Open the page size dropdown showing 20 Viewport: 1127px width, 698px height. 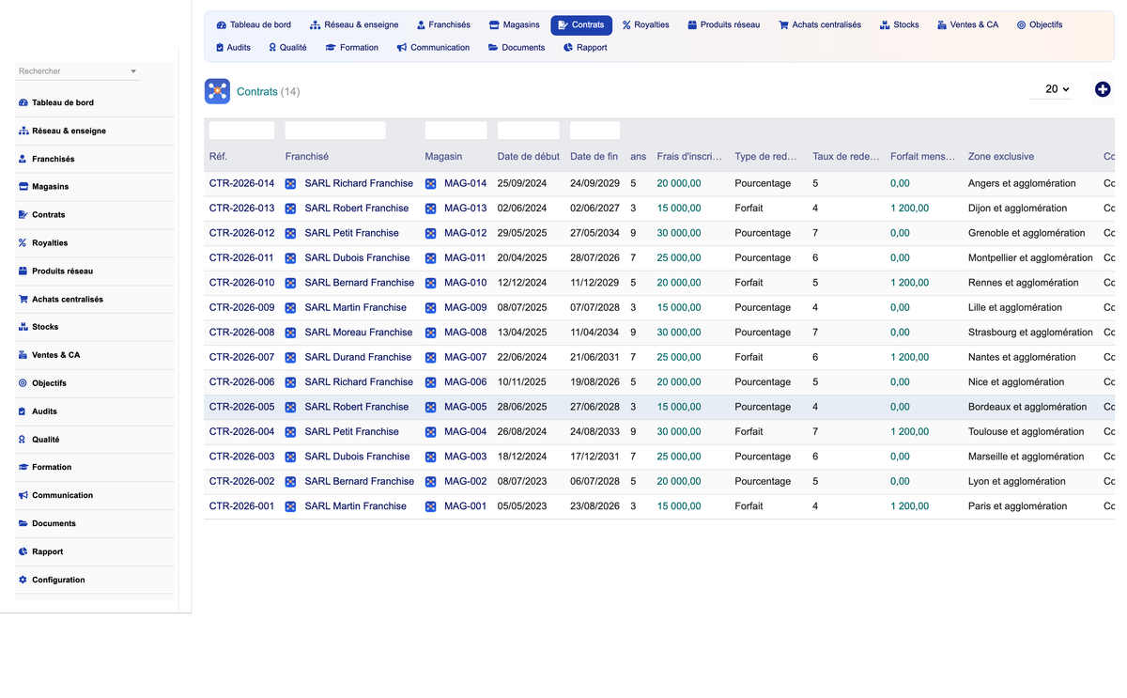1051,89
